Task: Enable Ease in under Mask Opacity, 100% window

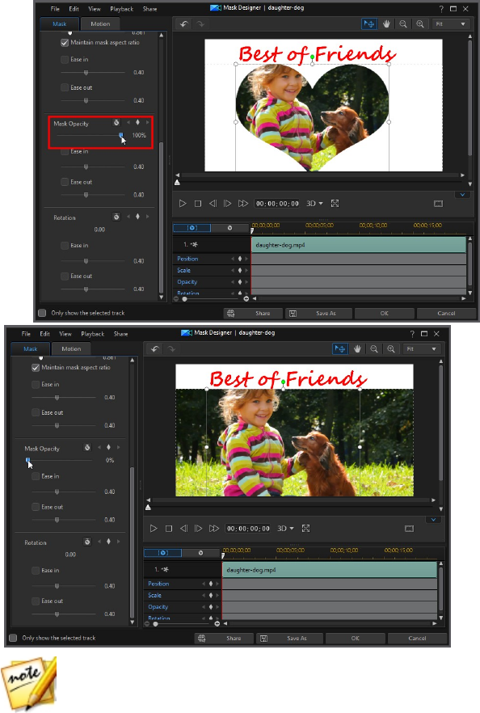Action: [x=65, y=151]
